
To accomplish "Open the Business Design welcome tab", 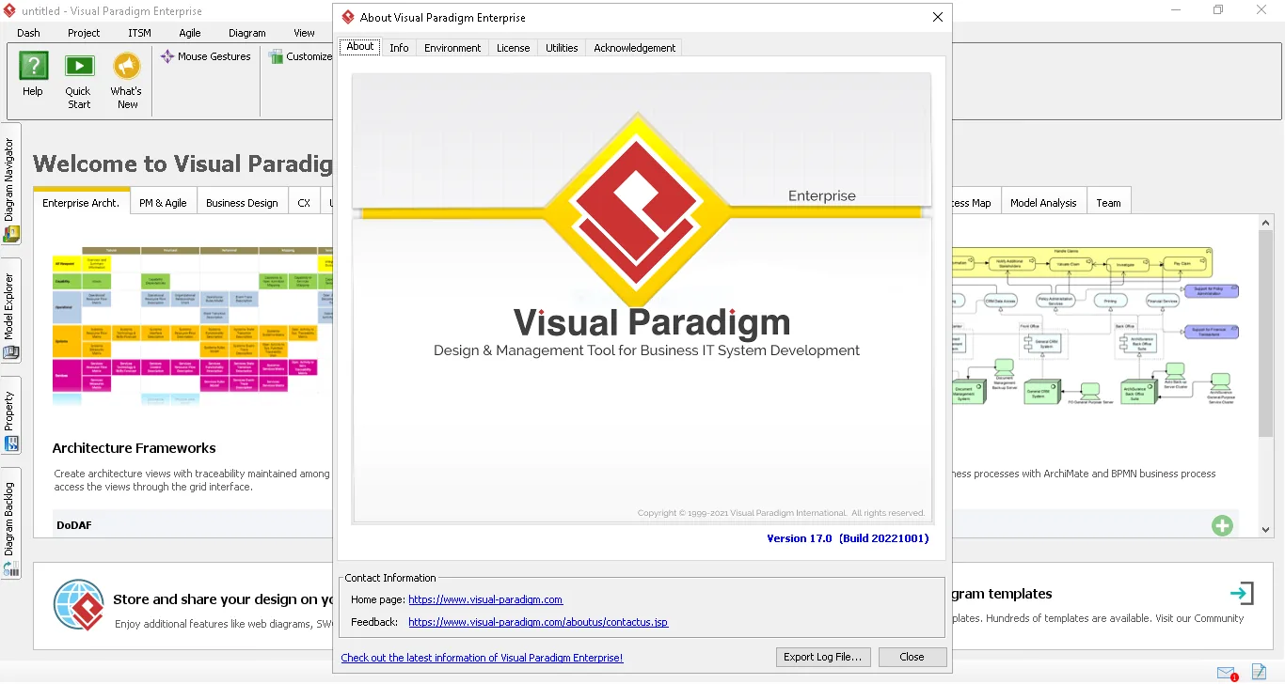I will pyautogui.click(x=242, y=203).
